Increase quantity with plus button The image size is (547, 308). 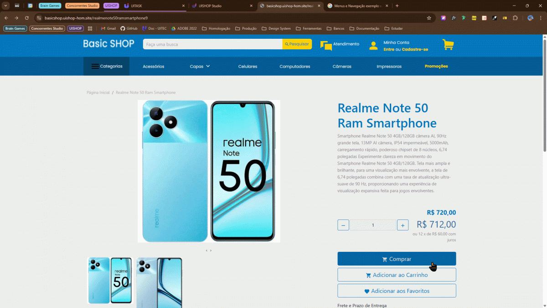pyautogui.click(x=403, y=225)
